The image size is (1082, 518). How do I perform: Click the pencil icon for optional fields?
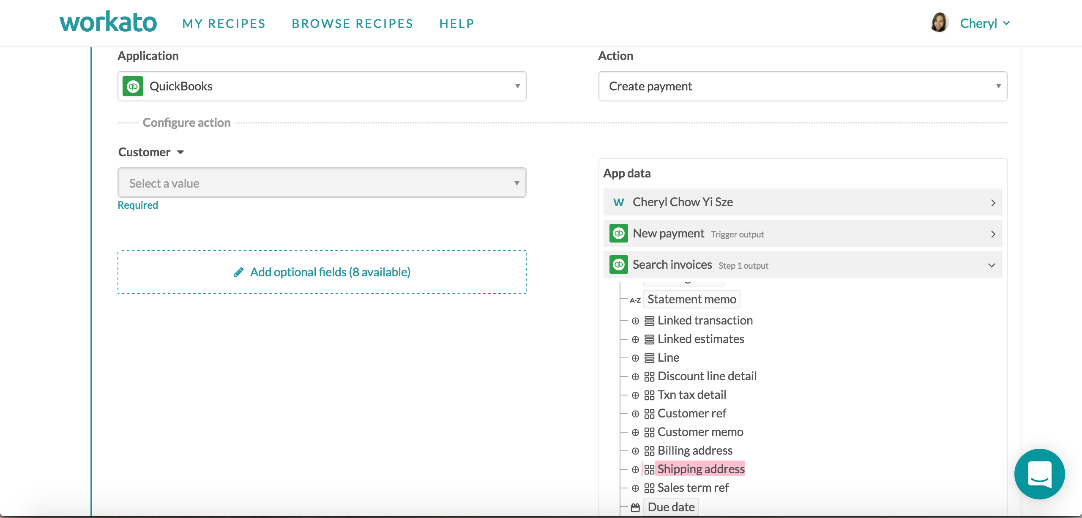coord(238,273)
